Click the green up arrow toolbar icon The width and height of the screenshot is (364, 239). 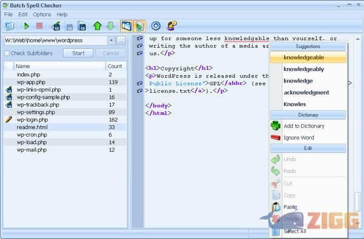point(97,26)
